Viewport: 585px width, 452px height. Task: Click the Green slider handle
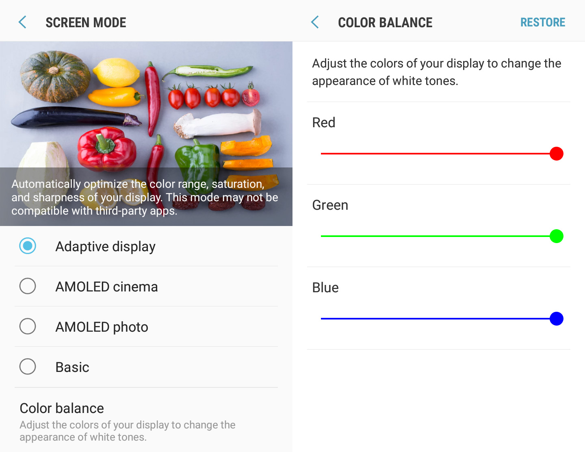(556, 236)
